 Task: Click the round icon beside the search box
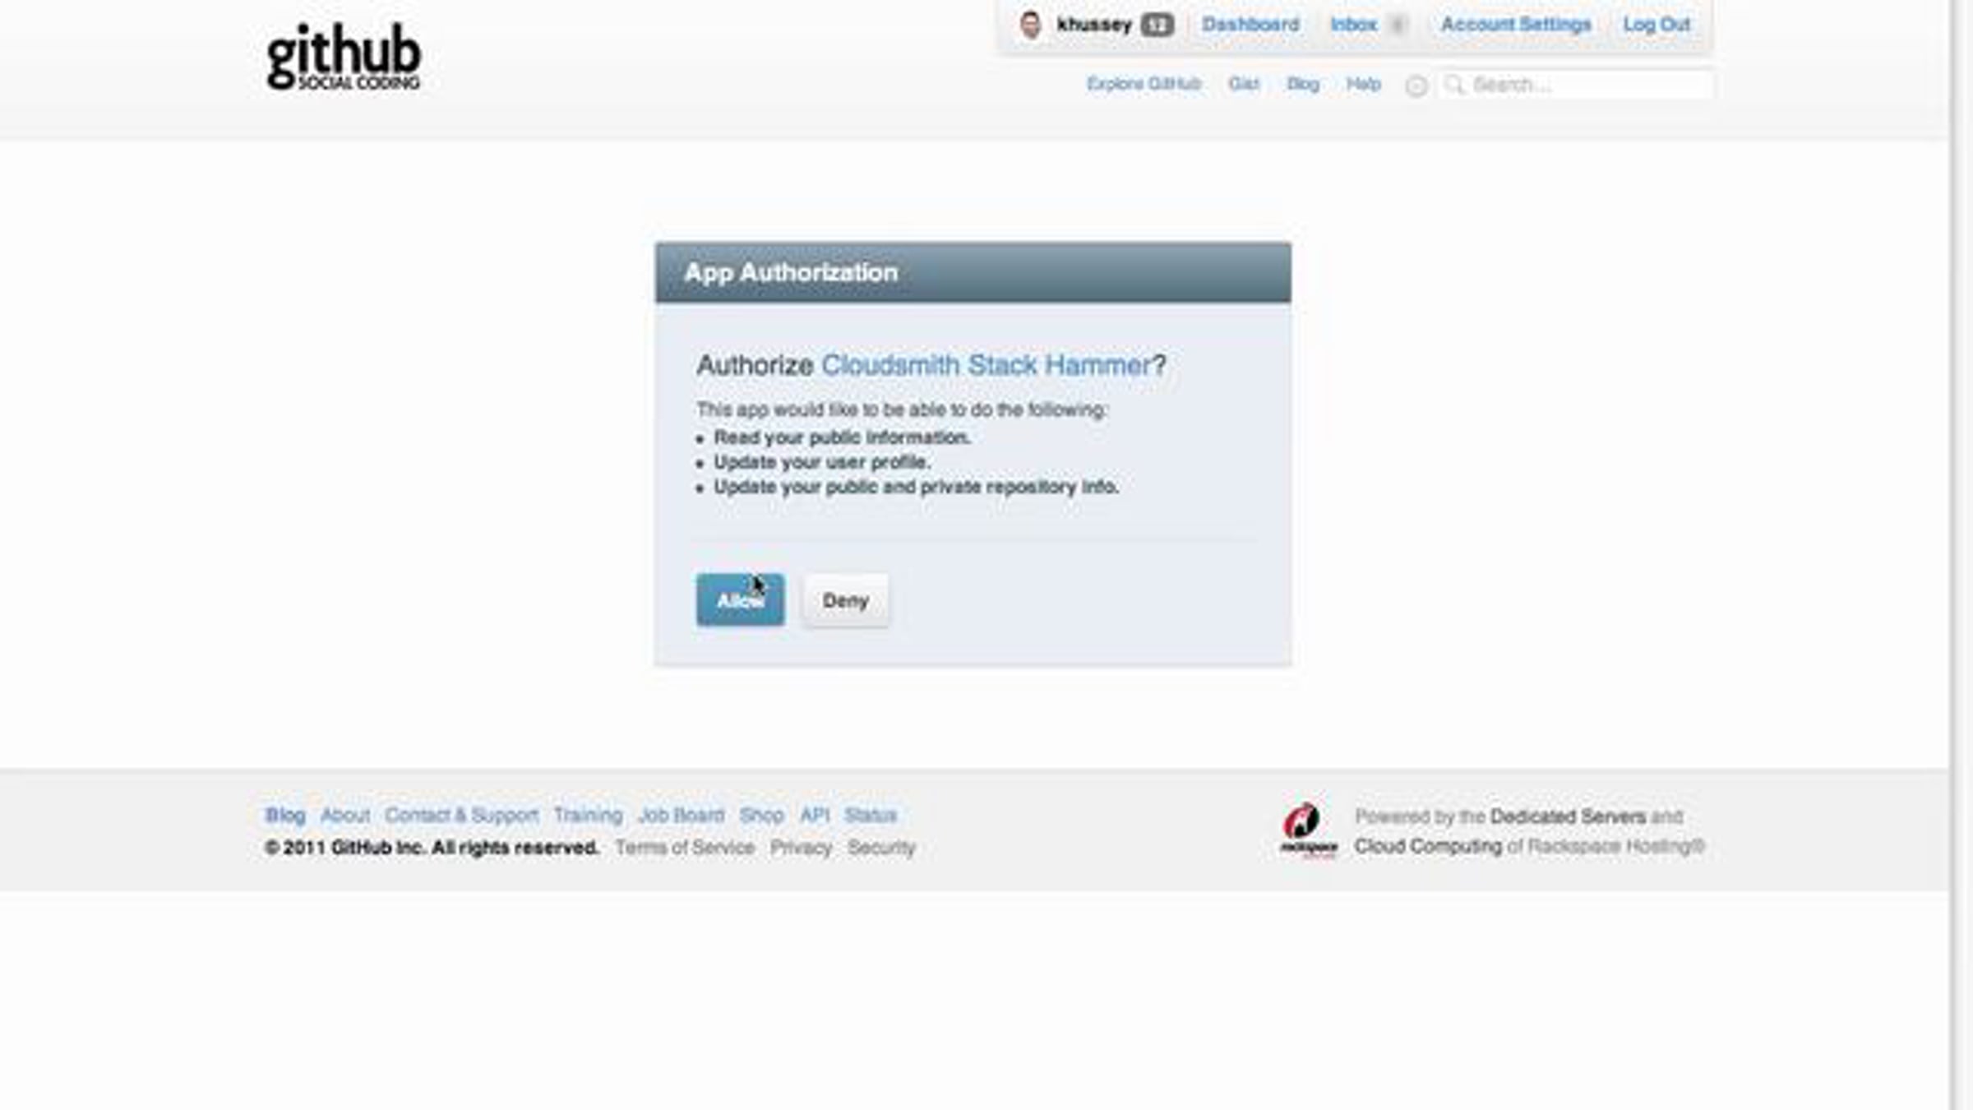[x=1416, y=86]
